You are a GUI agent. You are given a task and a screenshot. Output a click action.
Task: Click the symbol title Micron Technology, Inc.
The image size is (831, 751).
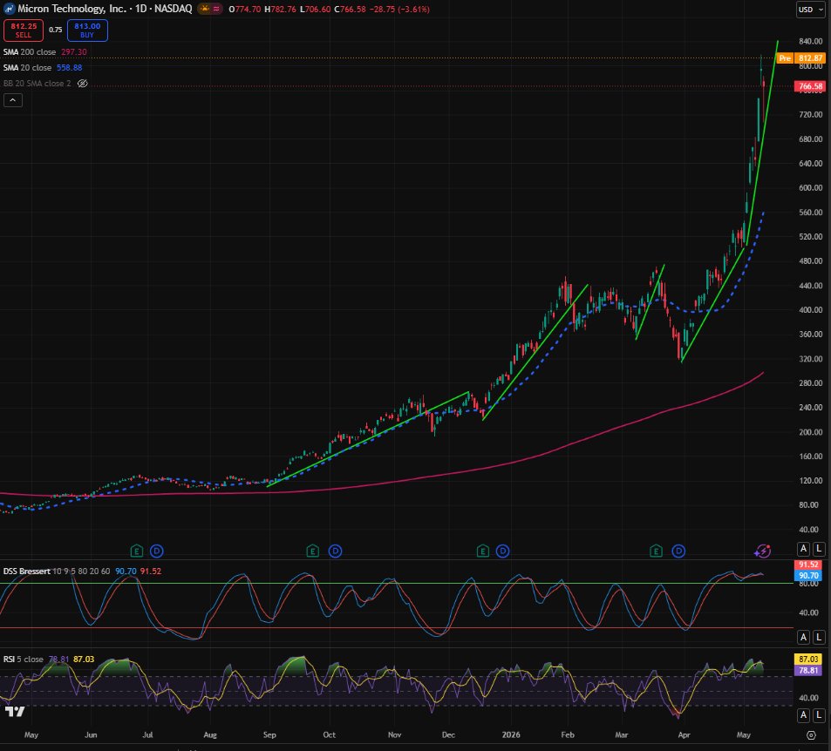72,9
